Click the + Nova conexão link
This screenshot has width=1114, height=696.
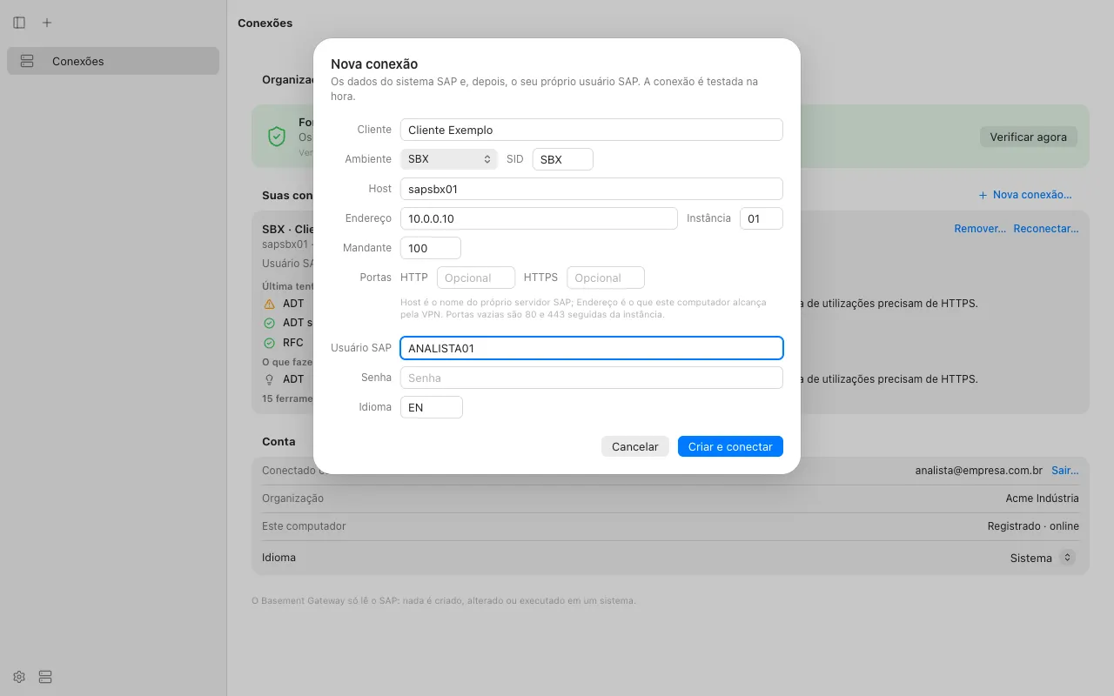pyautogui.click(x=1025, y=195)
